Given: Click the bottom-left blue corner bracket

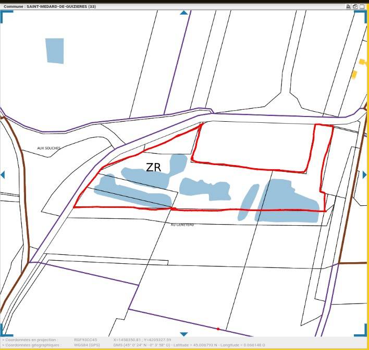Looking at the screenshot, I should click(x=6, y=331).
